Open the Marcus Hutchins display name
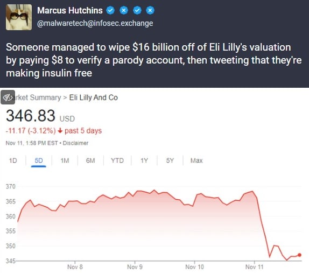 coord(70,10)
